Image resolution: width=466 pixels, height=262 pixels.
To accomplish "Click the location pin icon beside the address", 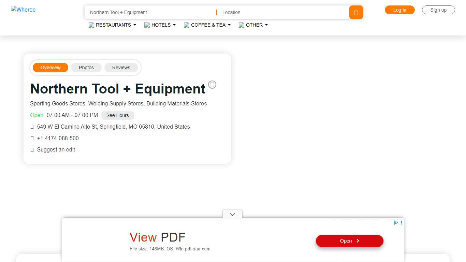I will pos(32,127).
